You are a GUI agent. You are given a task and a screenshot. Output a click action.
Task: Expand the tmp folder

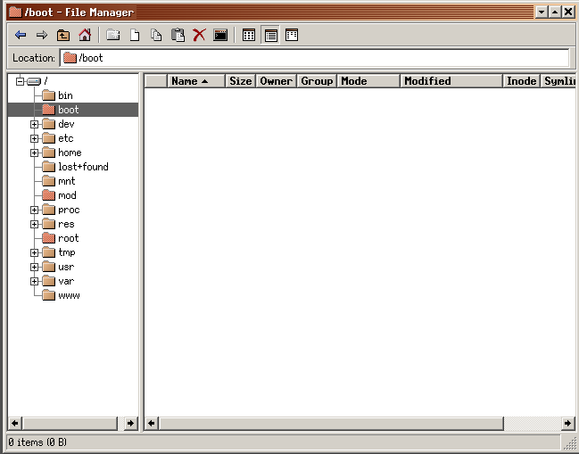[34, 252]
